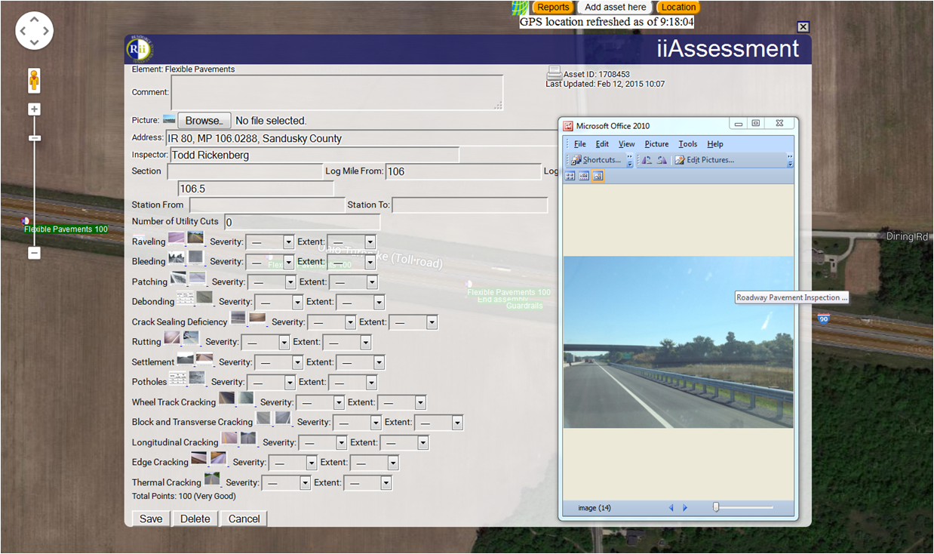Viewport: 934px width, 554px height.
Task: Zoom the map in with the plus control
Action: [x=34, y=109]
